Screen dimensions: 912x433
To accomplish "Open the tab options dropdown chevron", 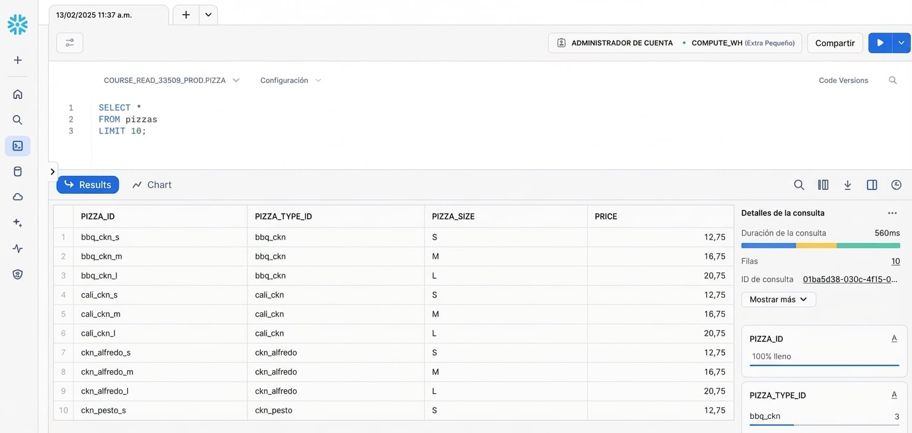I will (x=208, y=15).
